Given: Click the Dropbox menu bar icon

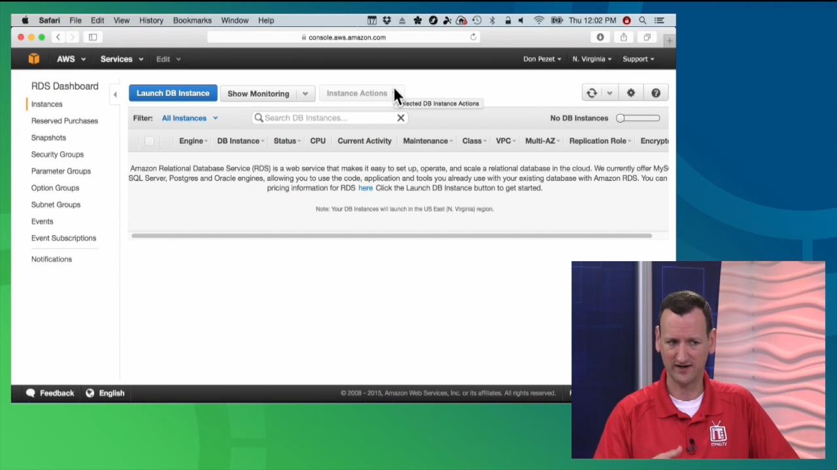Looking at the screenshot, I should click(386, 20).
